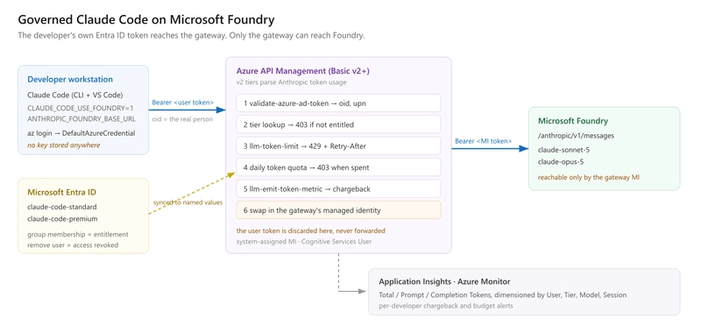Click the 'Bearer <MI token>' arrow label
This screenshot has width=701, height=333.
(x=484, y=141)
